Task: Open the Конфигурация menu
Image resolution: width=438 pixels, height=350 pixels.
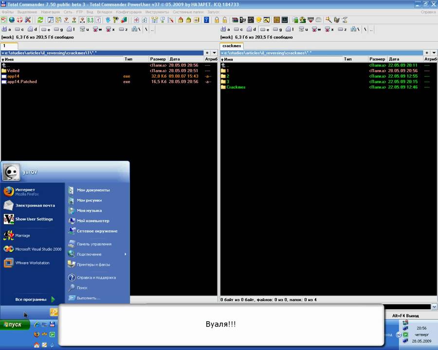Action: [128, 12]
